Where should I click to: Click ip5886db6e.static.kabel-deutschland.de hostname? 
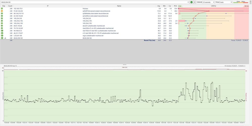(95, 14)
